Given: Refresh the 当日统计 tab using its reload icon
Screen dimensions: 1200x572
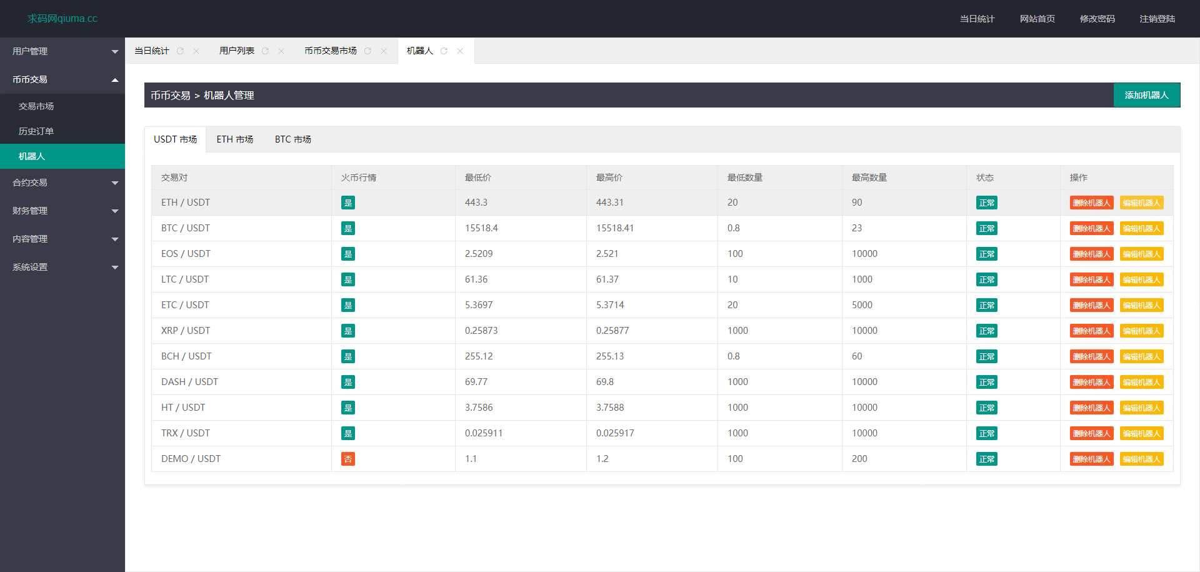Looking at the screenshot, I should 180,51.
